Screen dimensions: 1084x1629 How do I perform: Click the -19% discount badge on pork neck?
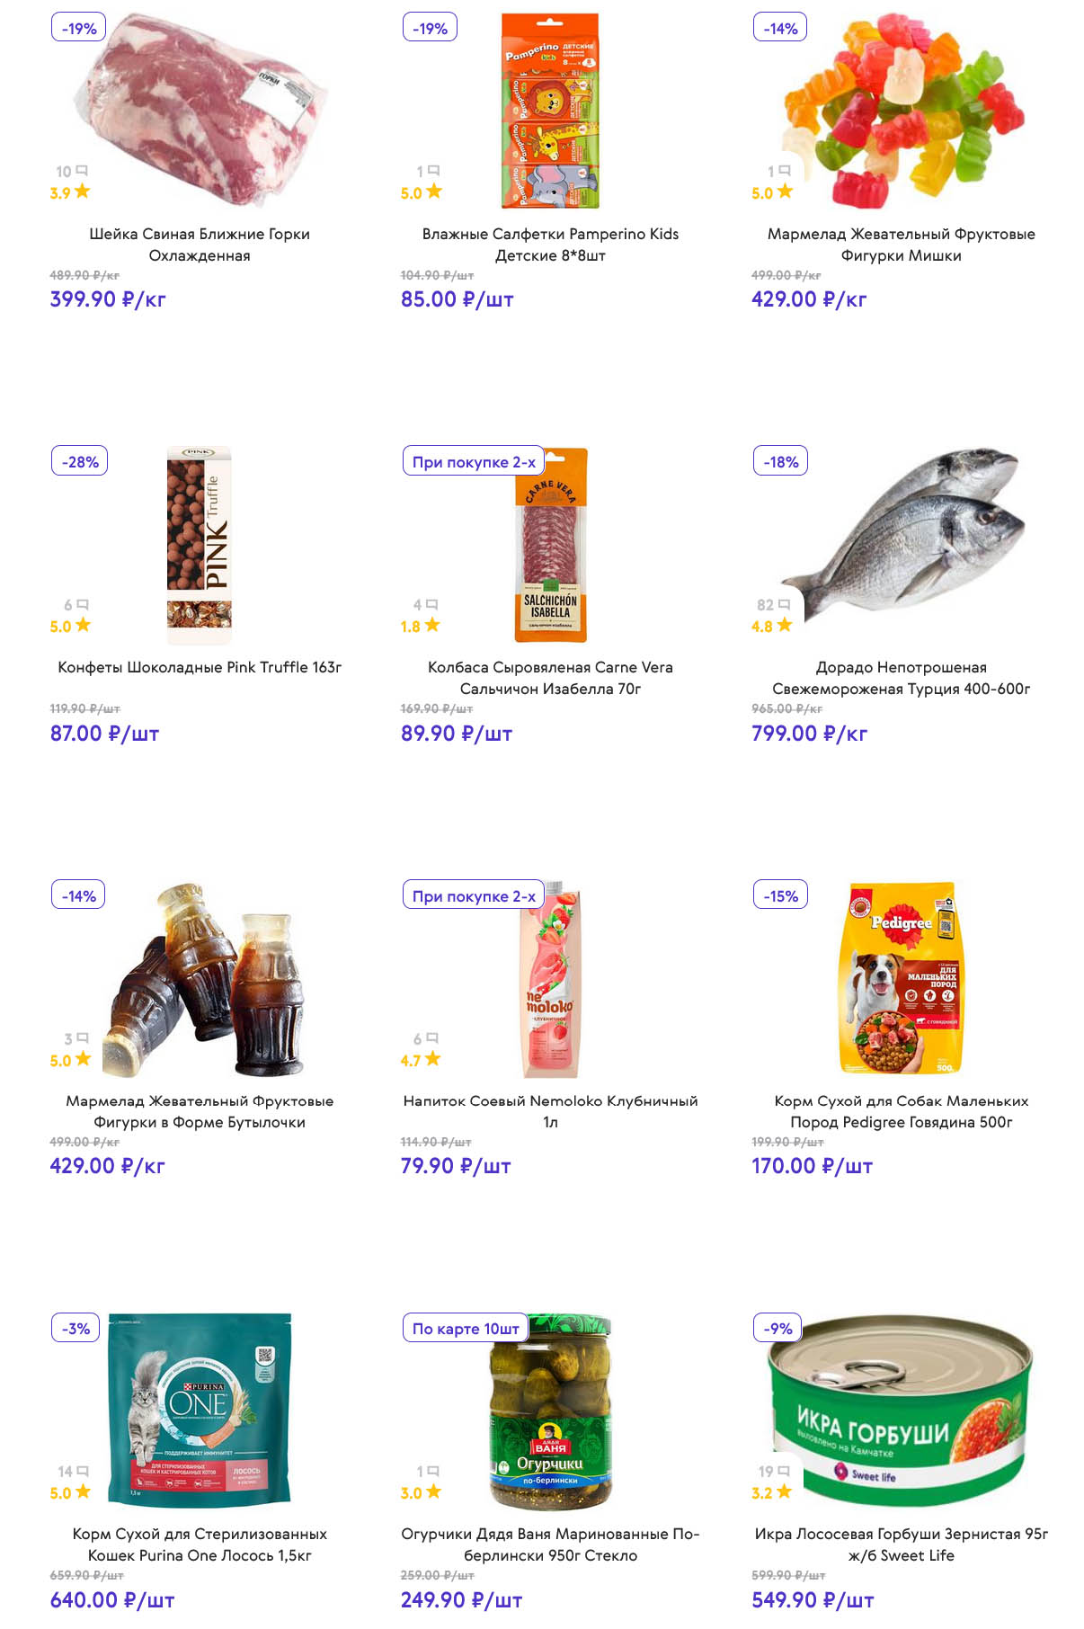[79, 28]
